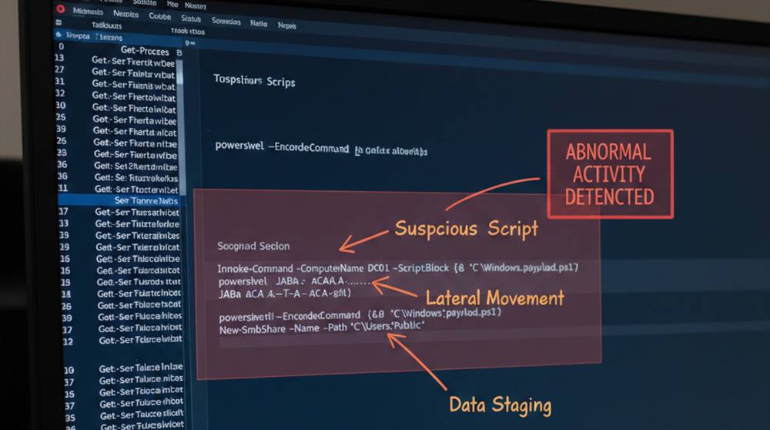Select the Get-Ser Fherta witee row
770x430 pixels.
[x=135, y=120]
